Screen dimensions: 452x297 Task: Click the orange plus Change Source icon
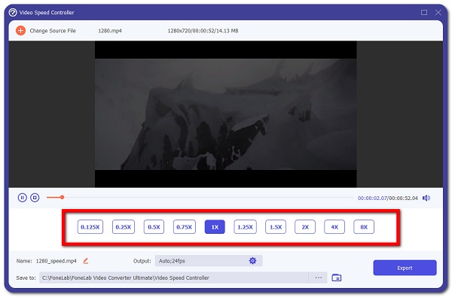[20, 31]
